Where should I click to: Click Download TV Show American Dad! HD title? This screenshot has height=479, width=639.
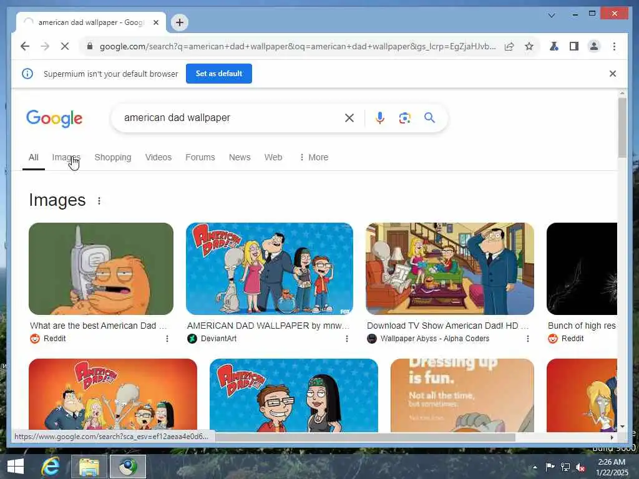(448, 326)
